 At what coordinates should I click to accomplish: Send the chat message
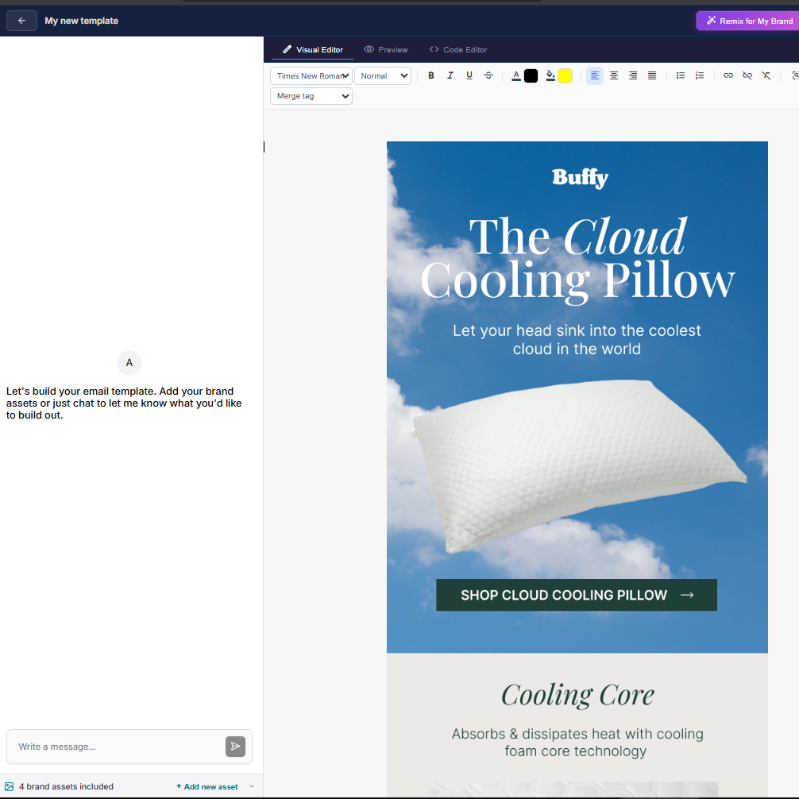pyautogui.click(x=235, y=747)
